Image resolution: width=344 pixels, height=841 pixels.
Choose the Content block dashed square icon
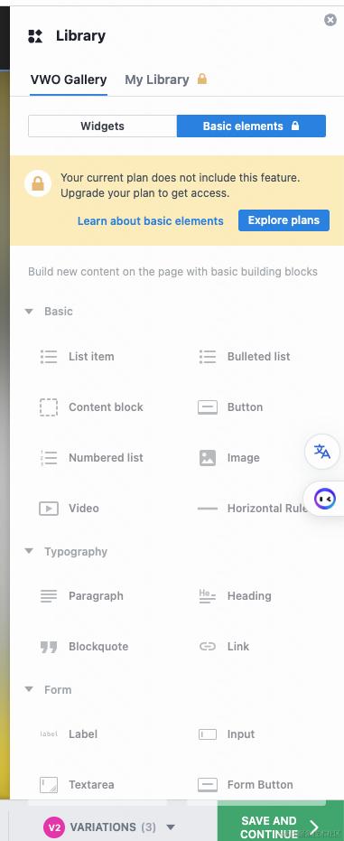pyautogui.click(x=49, y=407)
